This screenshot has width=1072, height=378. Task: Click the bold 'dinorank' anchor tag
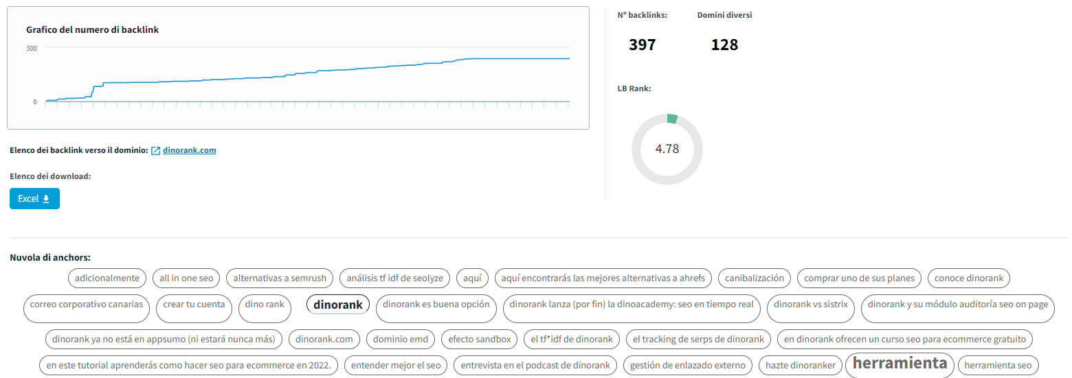pyautogui.click(x=338, y=305)
